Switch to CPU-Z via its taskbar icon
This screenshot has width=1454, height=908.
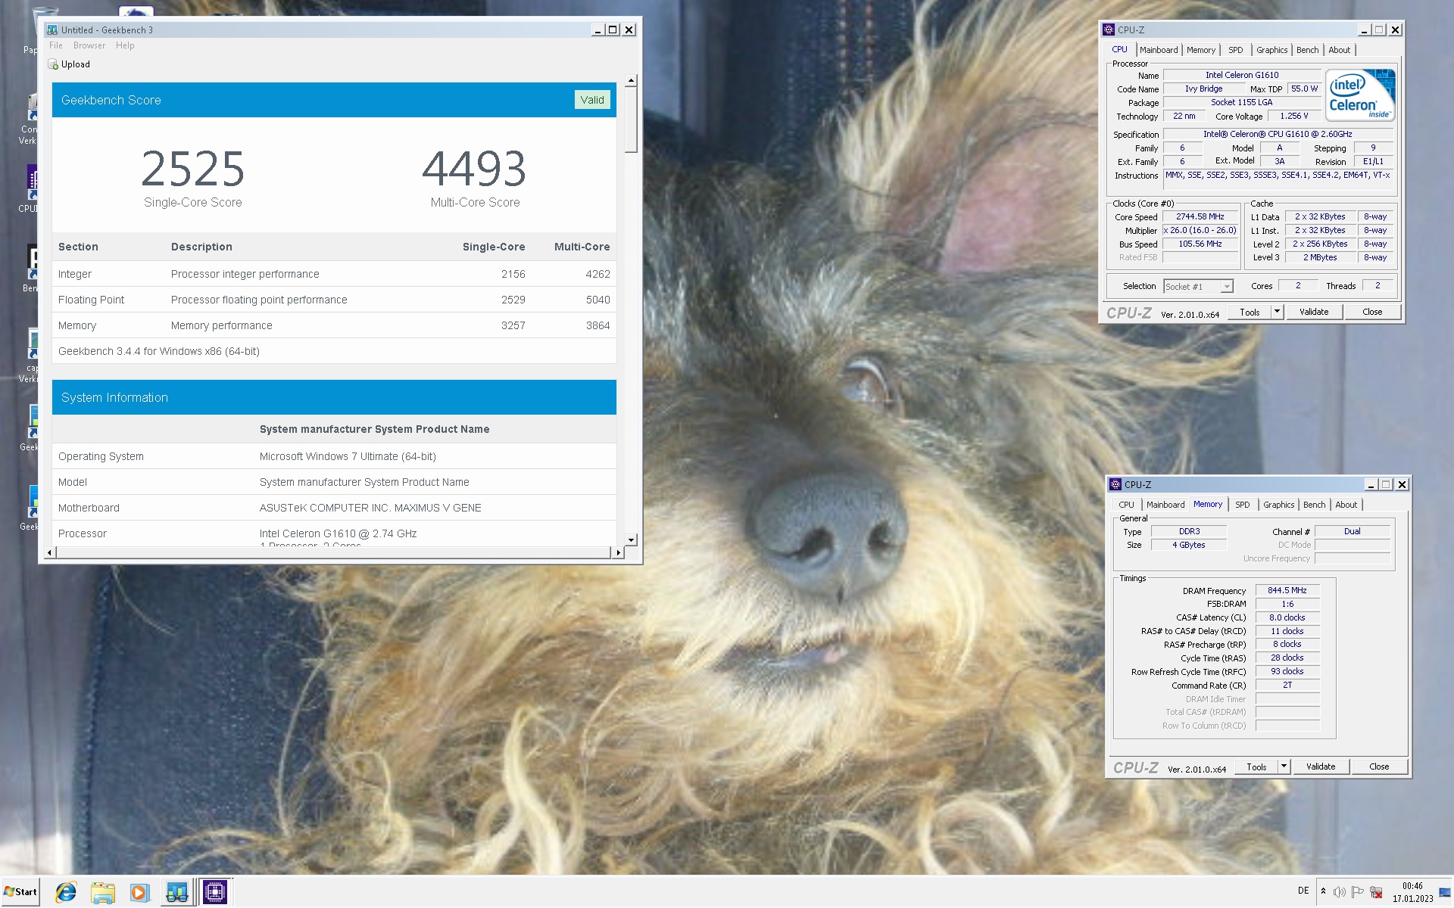pos(215,892)
